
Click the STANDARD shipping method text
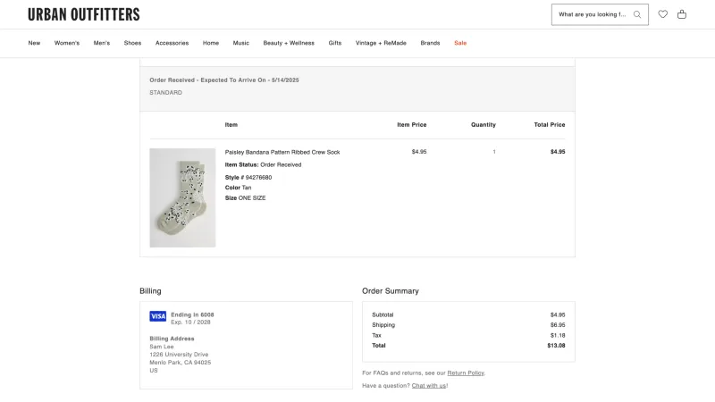pos(165,93)
